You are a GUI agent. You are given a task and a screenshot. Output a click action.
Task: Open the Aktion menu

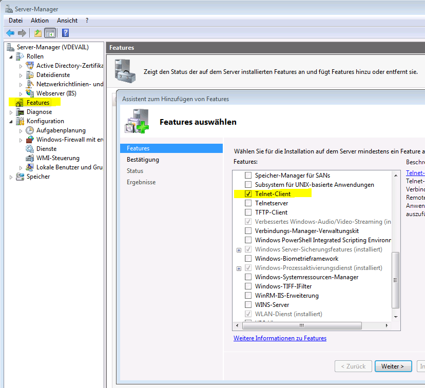pos(40,21)
